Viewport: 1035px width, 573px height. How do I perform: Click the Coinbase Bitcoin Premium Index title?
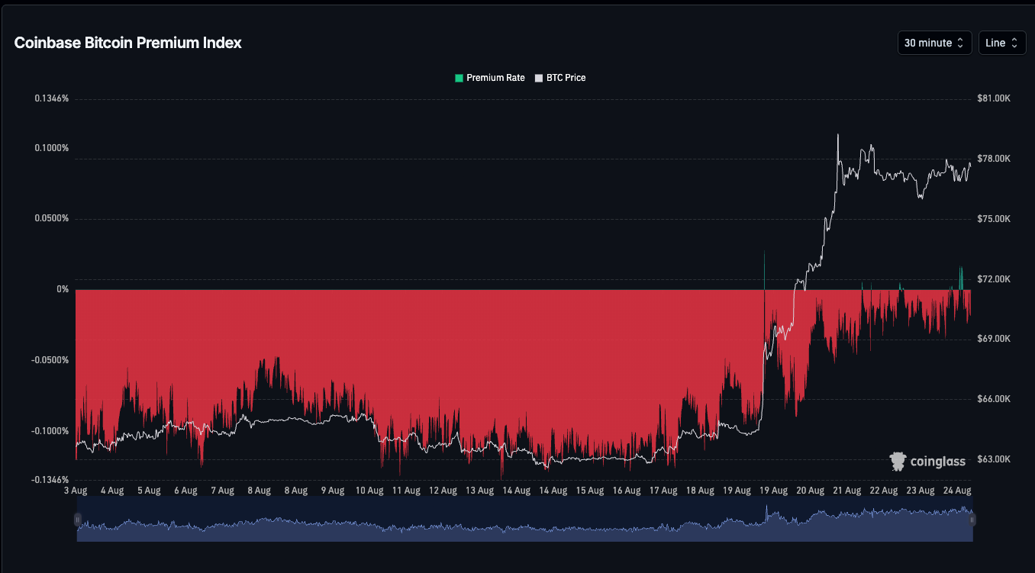click(x=128, y=43)
